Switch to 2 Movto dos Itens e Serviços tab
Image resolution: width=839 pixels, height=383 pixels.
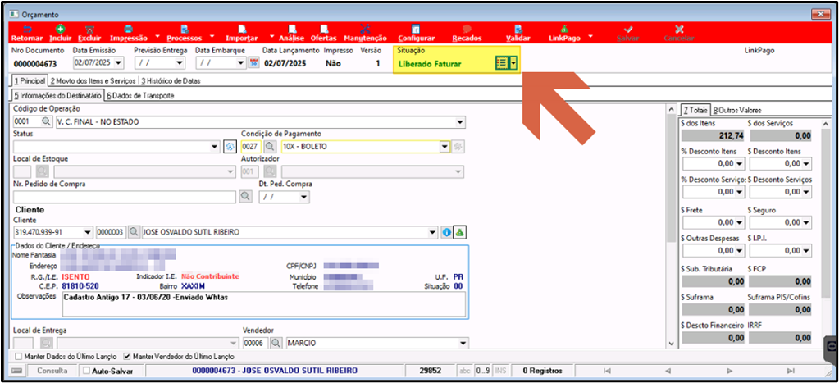coord(93,81)
